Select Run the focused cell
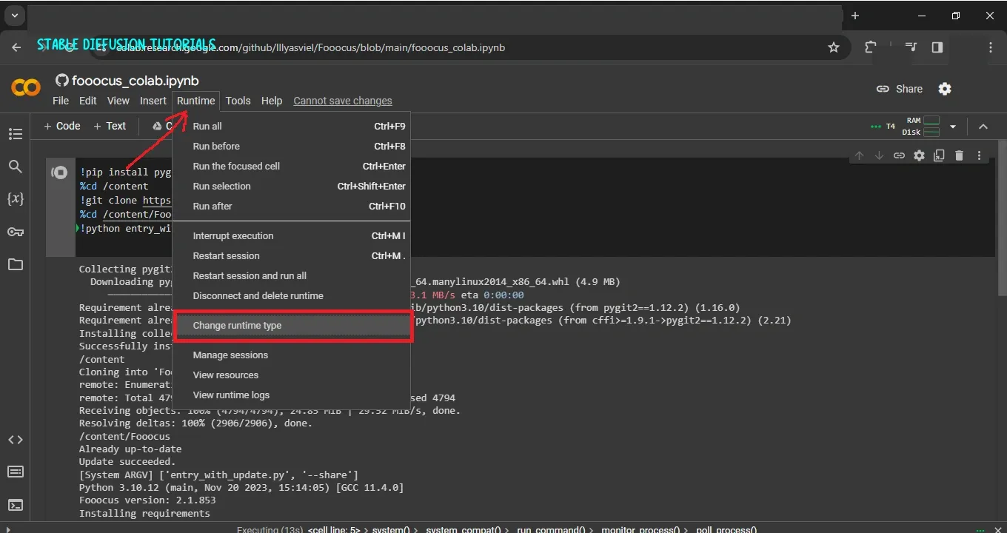Viewport: 1007px width, 533px height. click(292, 167)
